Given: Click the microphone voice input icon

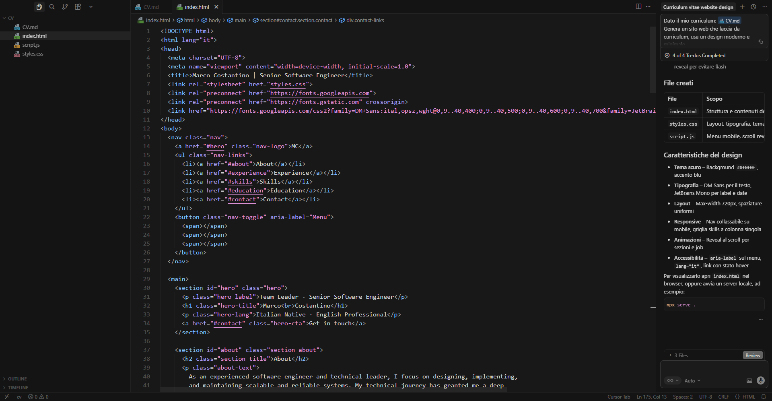Looking at the screenshot, I should pyautogui.click(x=760, y=380).
